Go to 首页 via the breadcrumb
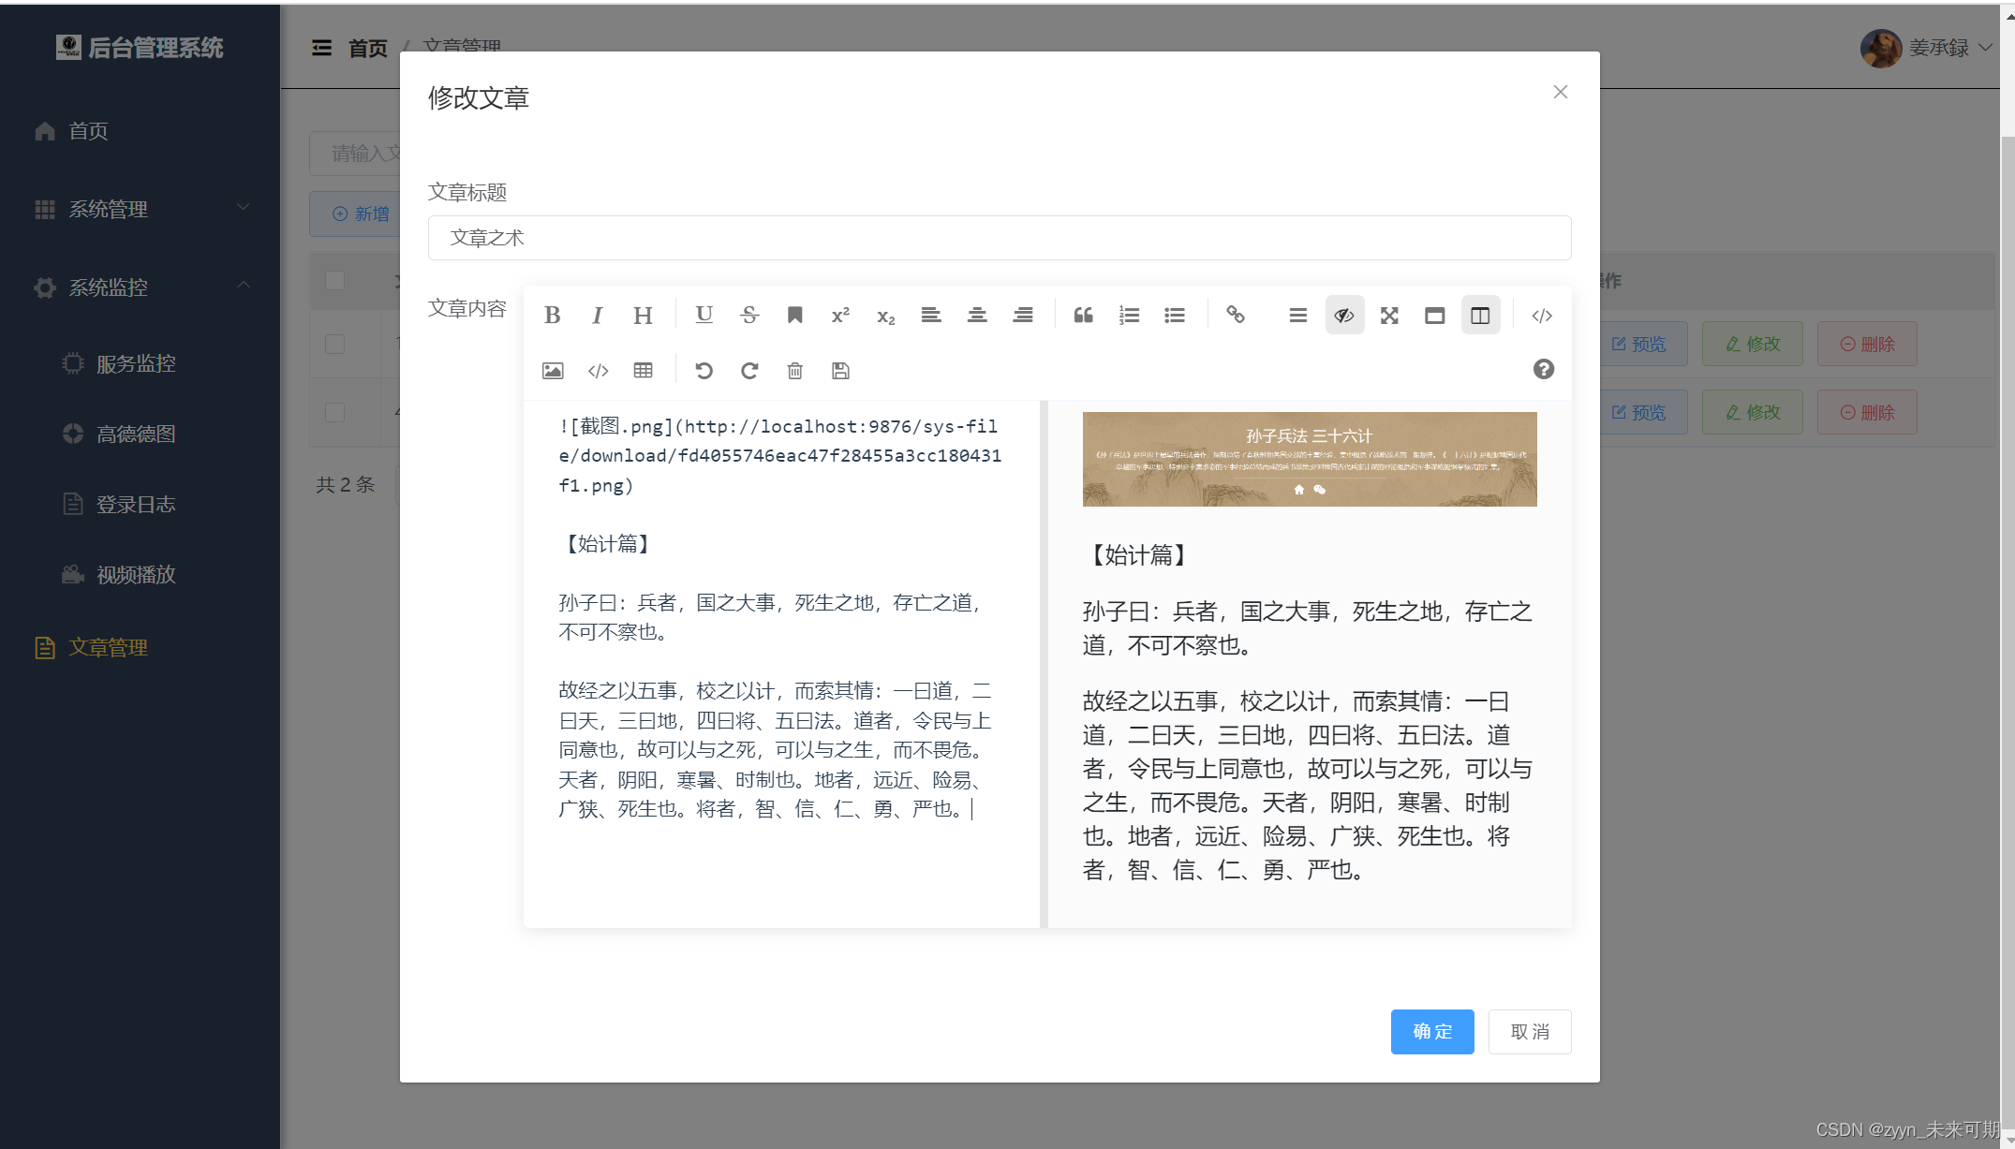Image resolution: width=2015 pixels, height=1149 pixels. coord(367,48)
